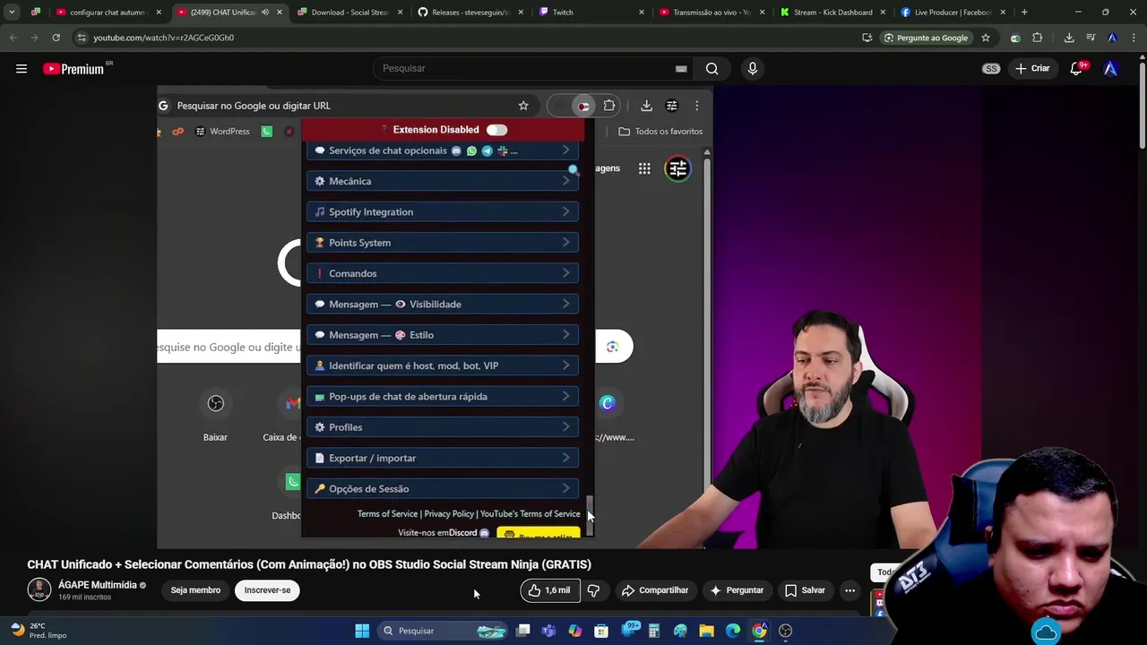Expand the Points System section
This screenshot has height=645, width=1147.
click(443, 243)
